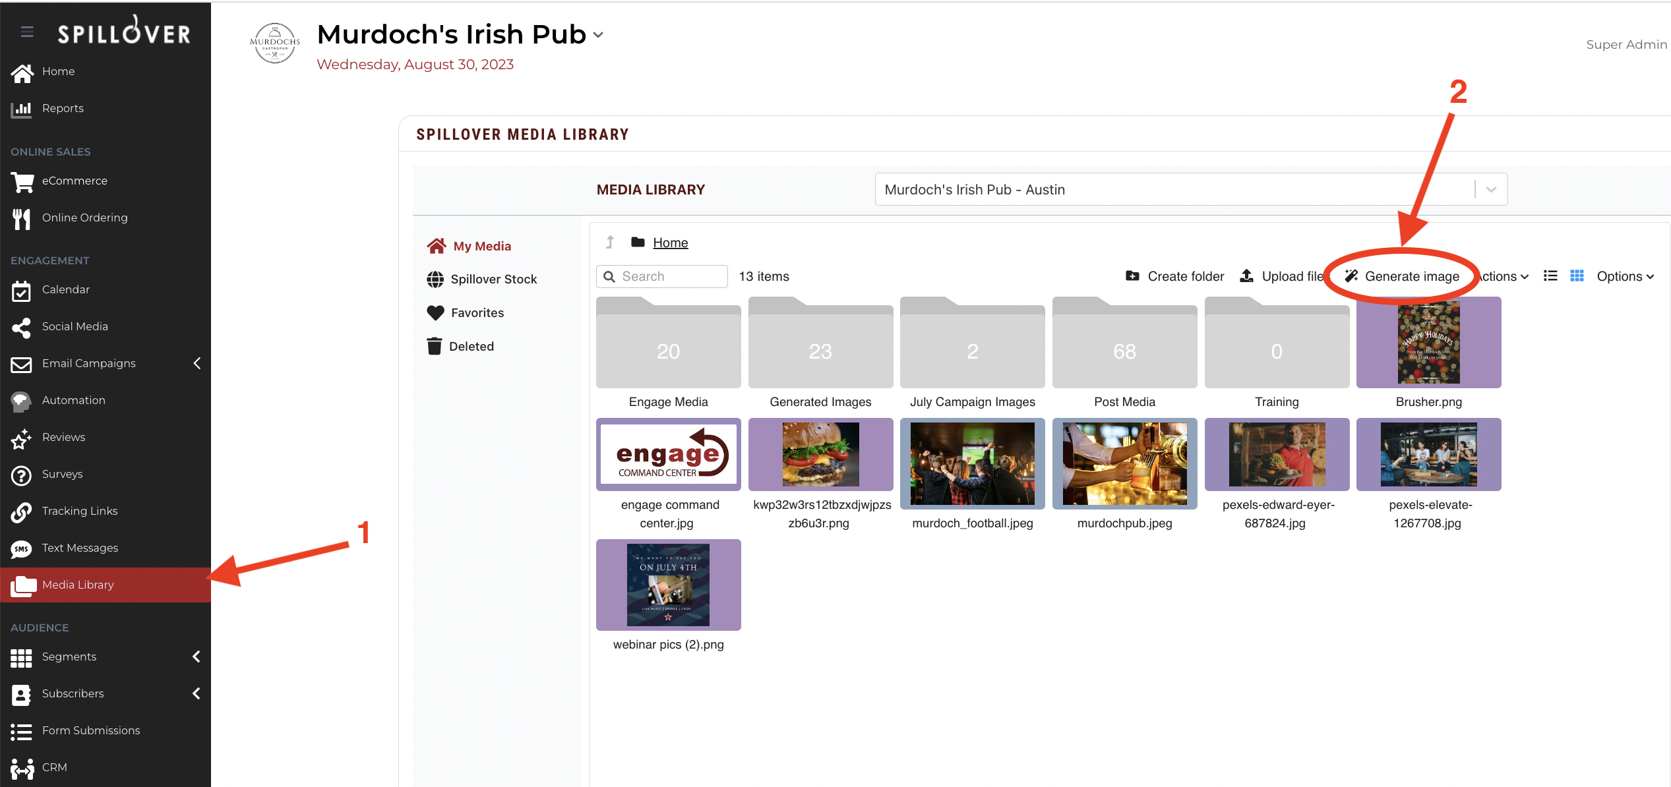
Task: Select webinar pics (2).png thumbnail
Action: (x=669, y=585)
